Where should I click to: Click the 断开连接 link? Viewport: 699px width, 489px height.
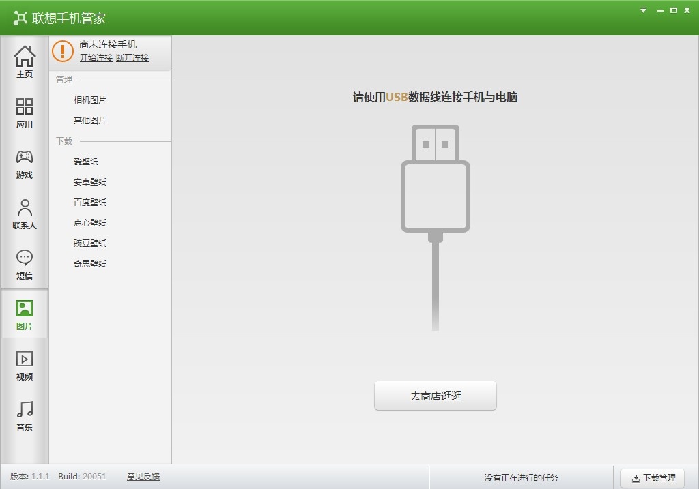pyautogui.click(x=132, y=58)
